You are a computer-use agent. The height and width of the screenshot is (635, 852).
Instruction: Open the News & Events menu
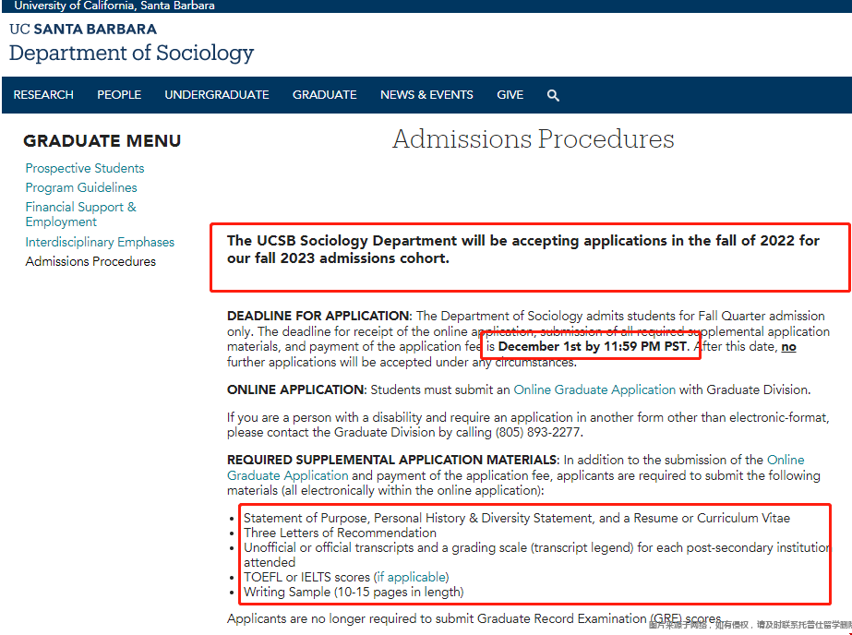click(x=426, y=95)
